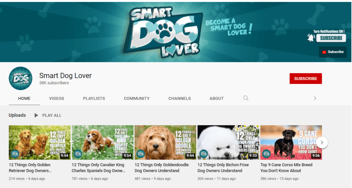Screen dimensions: 352x188
Task: Play the Goldendoodle video thumbnail
Action: (x=165, y=142)
